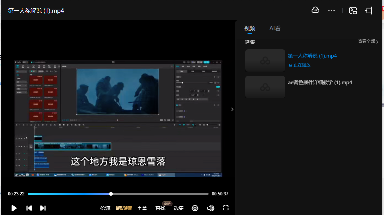Image resolution: width=384 pixels, height=215 pixels.
Task: Switch to picture-in-picture mini player
Action: tap(353, 11)
